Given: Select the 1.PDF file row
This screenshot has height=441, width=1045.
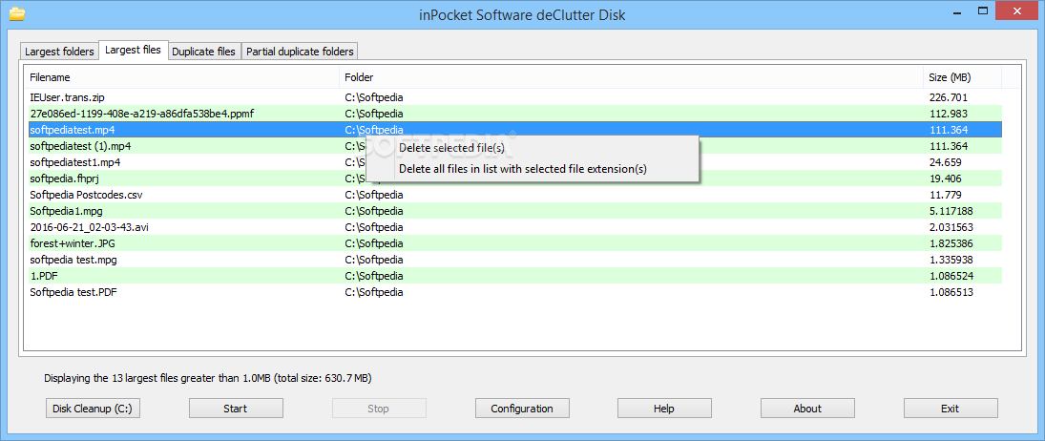Looking at the screenshot, I should tap(515, 276).
